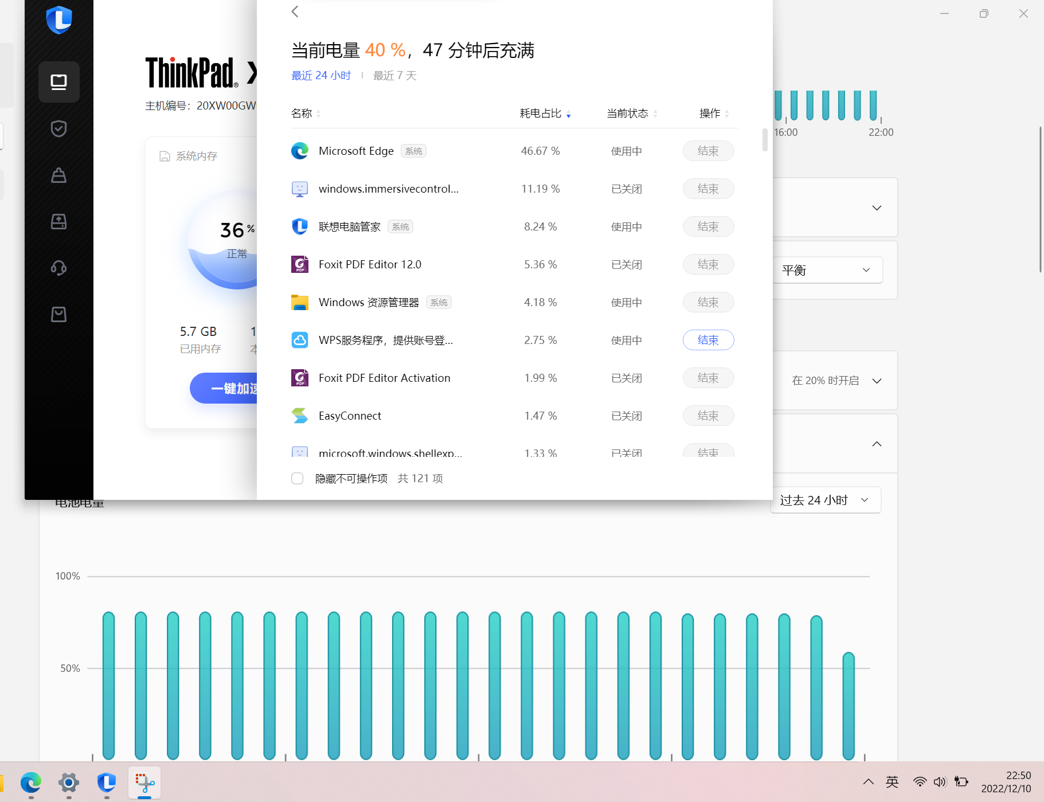Click the 11.19 % power usage value
This screenshot has height=802, width=1044.
point(540,189)
